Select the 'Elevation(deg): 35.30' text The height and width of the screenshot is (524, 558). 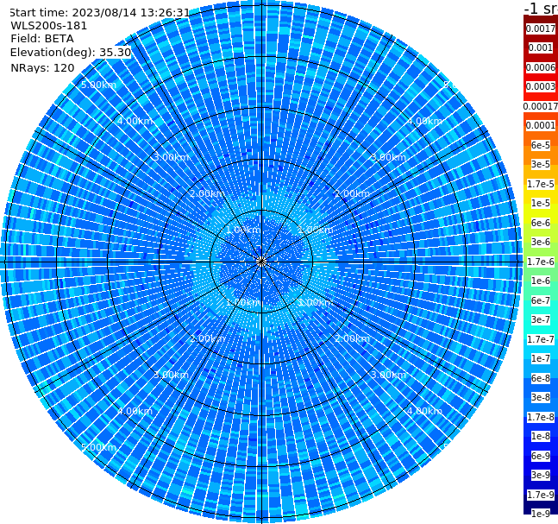(x=71, y=53)
